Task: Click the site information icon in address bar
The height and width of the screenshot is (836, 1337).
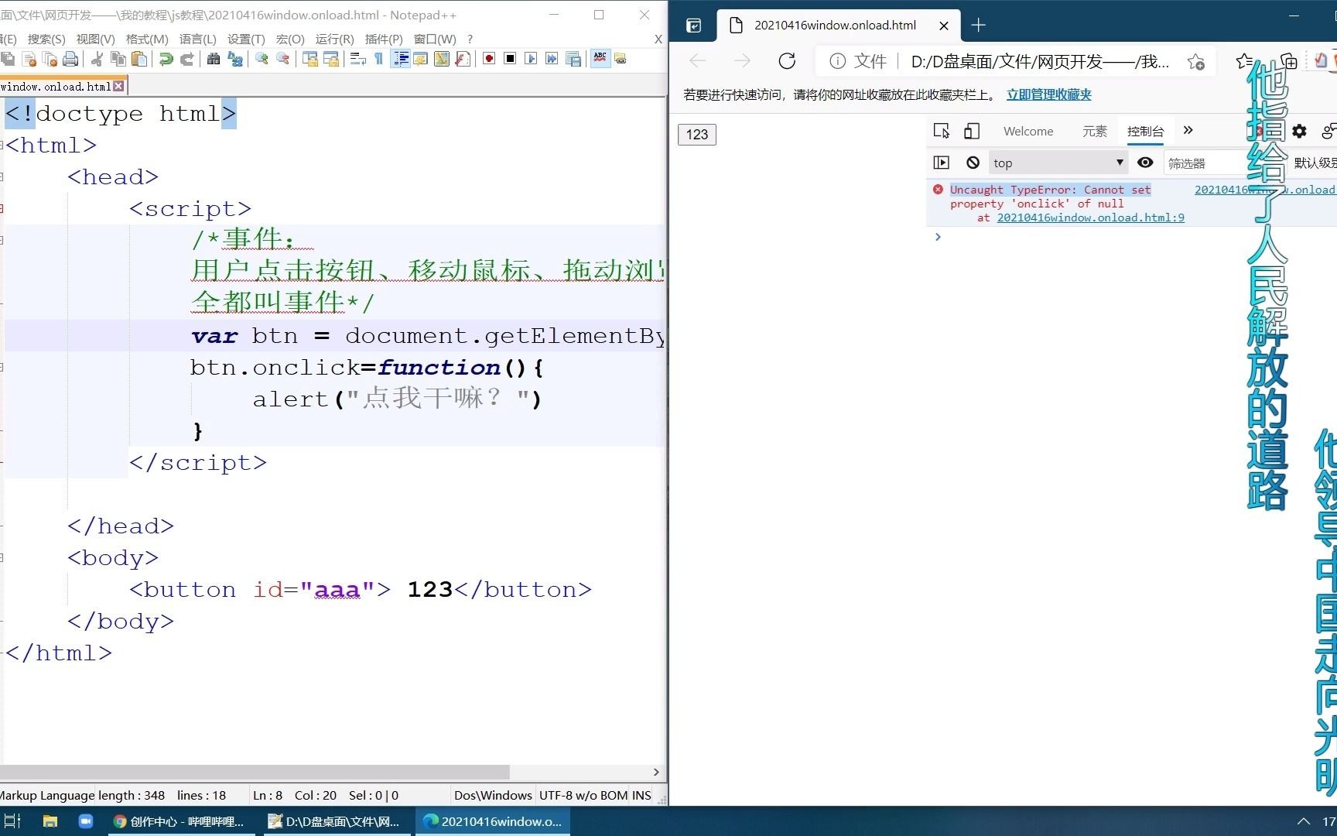Action: point(837,61)
